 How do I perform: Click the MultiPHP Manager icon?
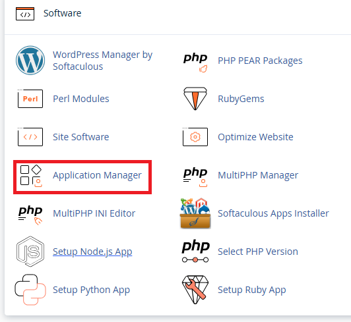click(x=195, y=177)
